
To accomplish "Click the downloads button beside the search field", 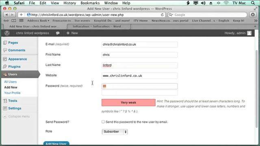I will (253, 15).
